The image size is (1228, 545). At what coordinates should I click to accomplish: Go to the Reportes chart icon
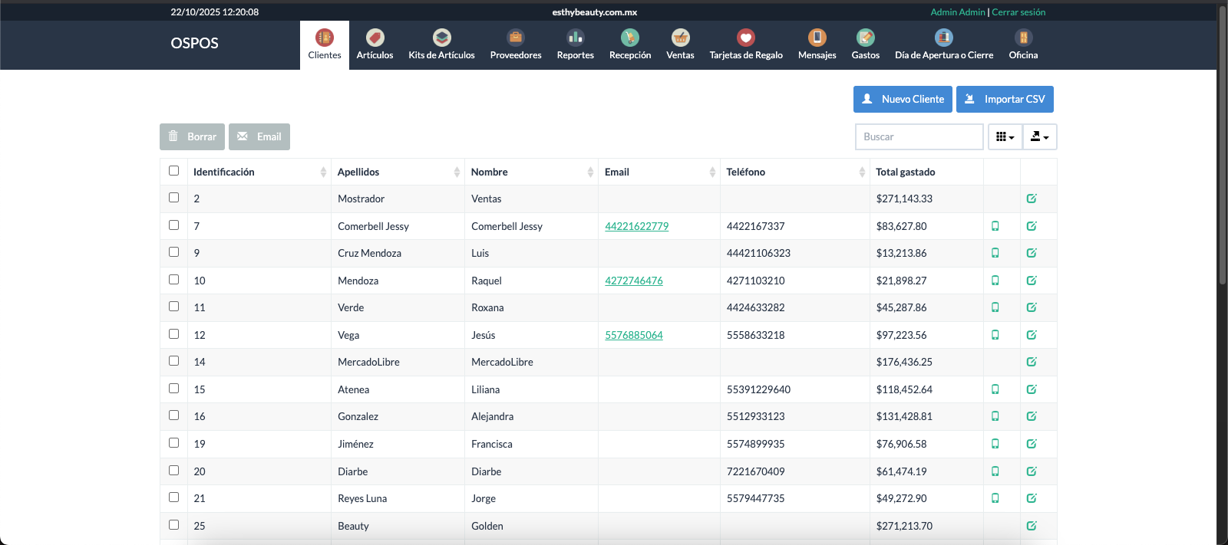pos(575,38)
